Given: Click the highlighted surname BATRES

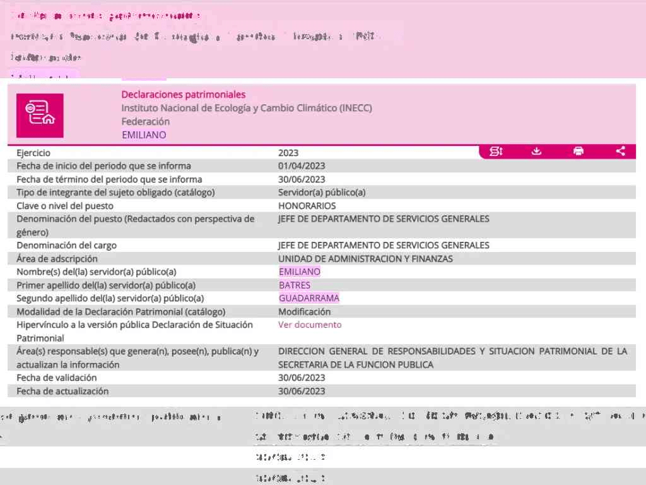Looking at the screenshot, I should pyautogui.click(x=295, y=285).
